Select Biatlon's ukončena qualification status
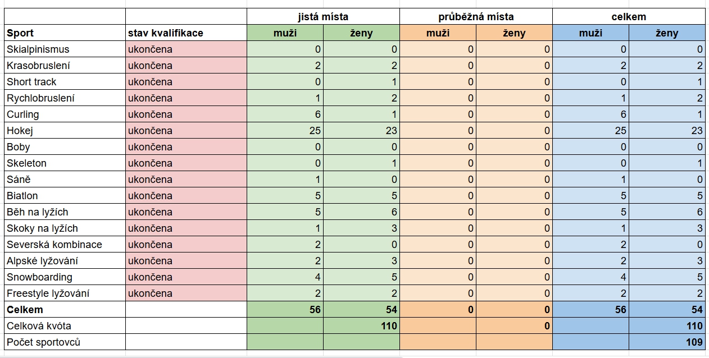Screen dimensions: 709x358 (x=186, y=196)
